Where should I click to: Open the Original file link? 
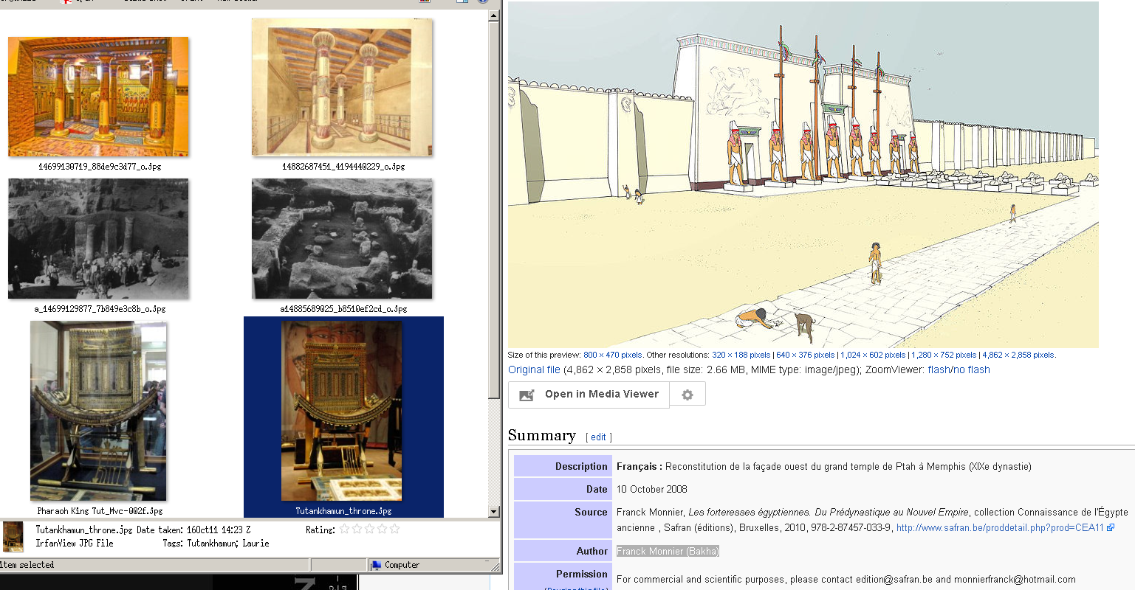534,369
